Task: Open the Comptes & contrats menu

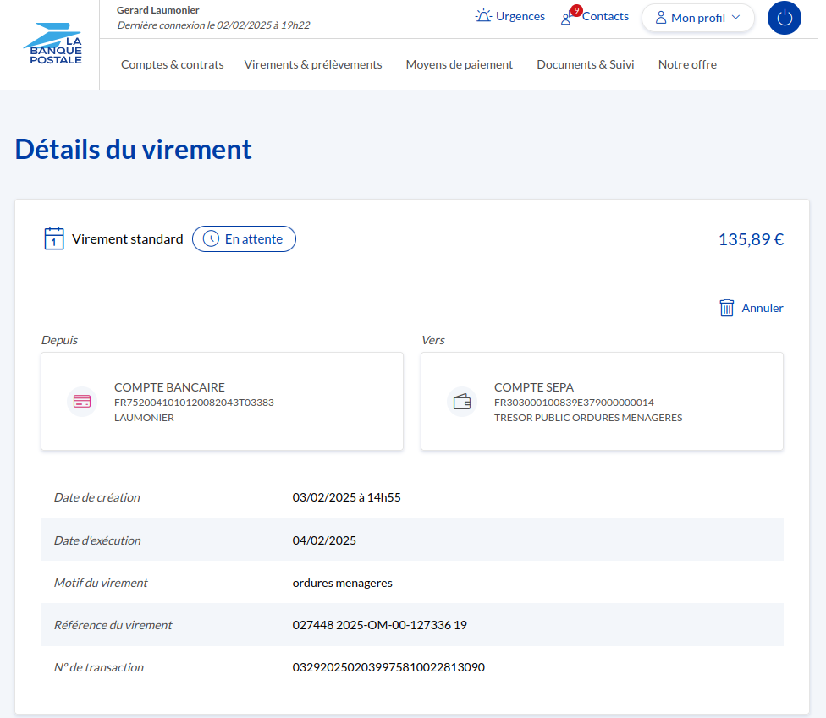Action: point(172,64)
